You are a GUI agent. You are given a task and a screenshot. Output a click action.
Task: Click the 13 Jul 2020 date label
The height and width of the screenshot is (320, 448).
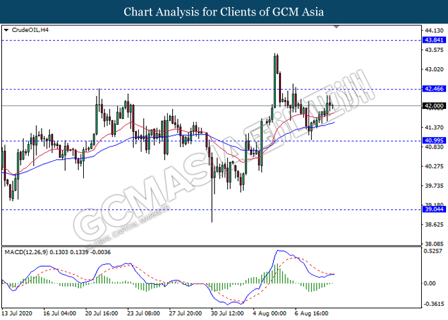(x=17, y=314)
